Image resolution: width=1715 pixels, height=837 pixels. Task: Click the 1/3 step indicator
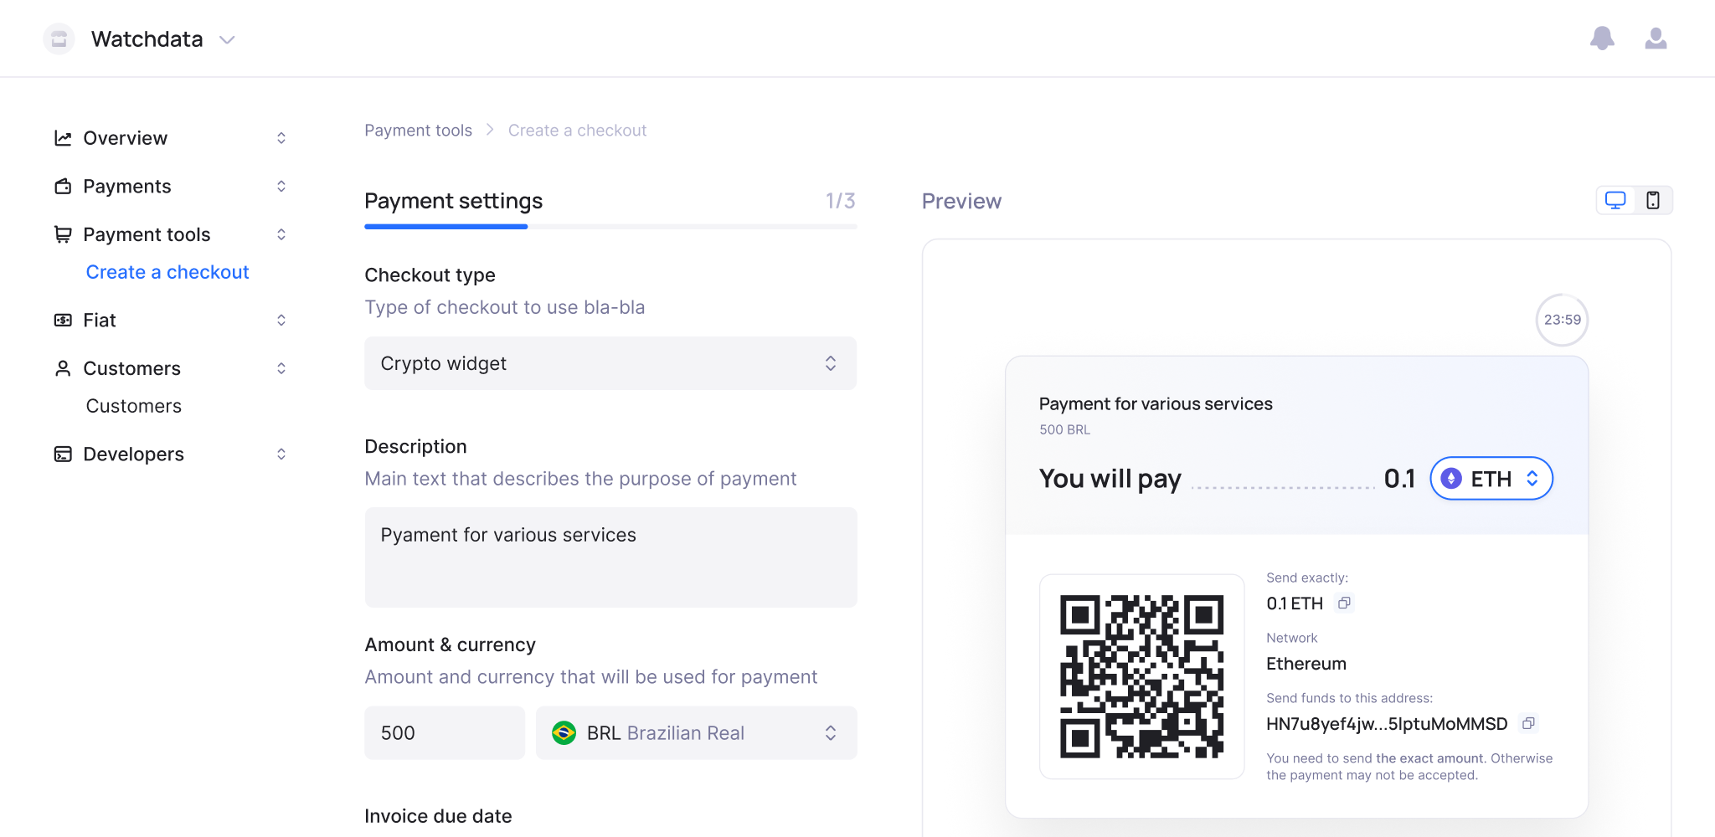click(x=840, y=201)
